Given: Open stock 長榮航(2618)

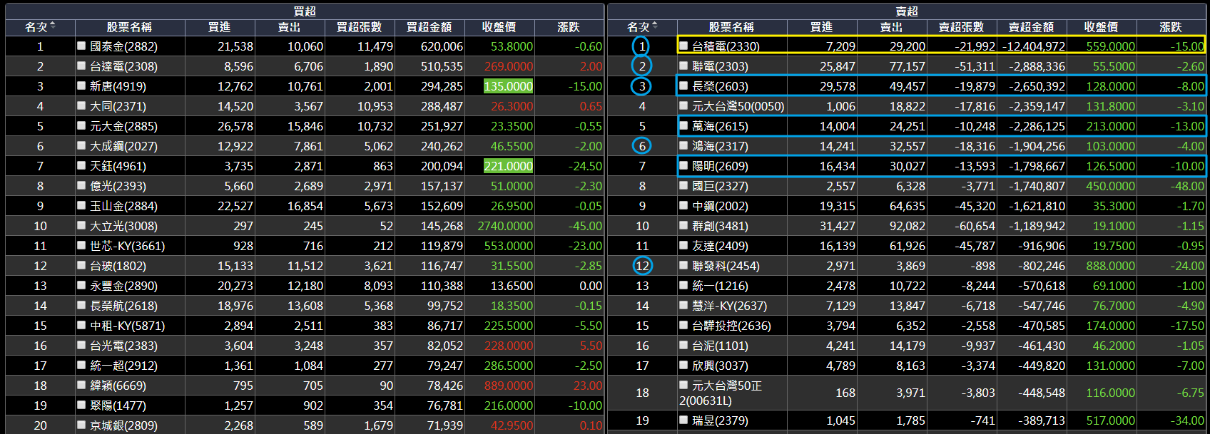Looking at the screenshot, I should click(123, 306).
